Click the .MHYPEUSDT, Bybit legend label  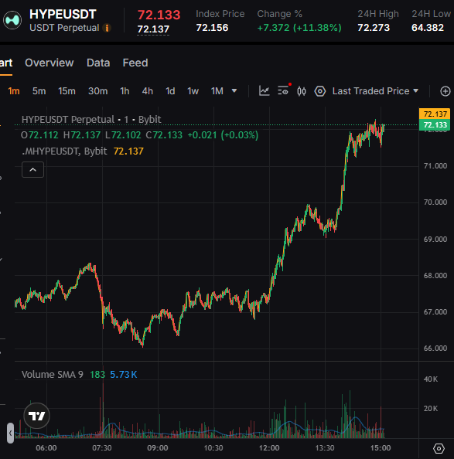[64, 151]
